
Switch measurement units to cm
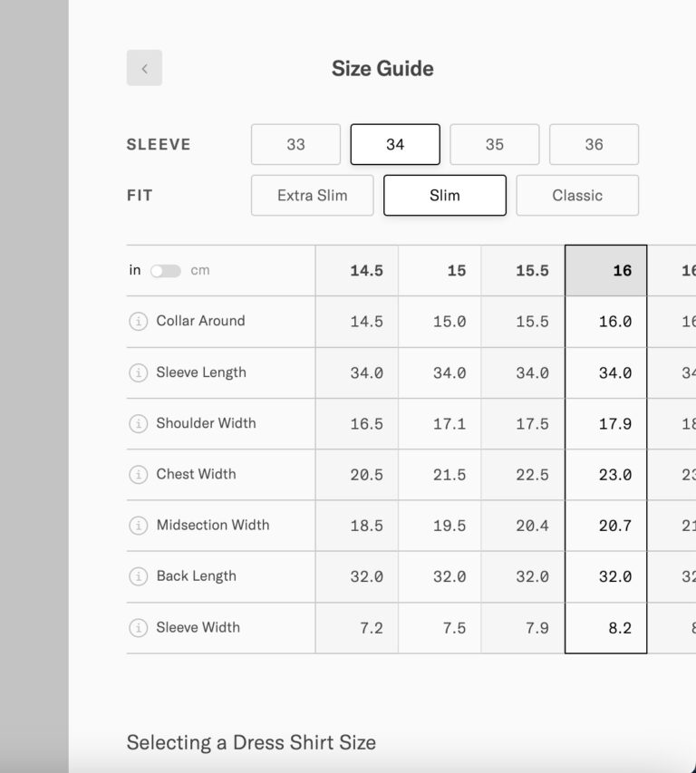[166, 270]
